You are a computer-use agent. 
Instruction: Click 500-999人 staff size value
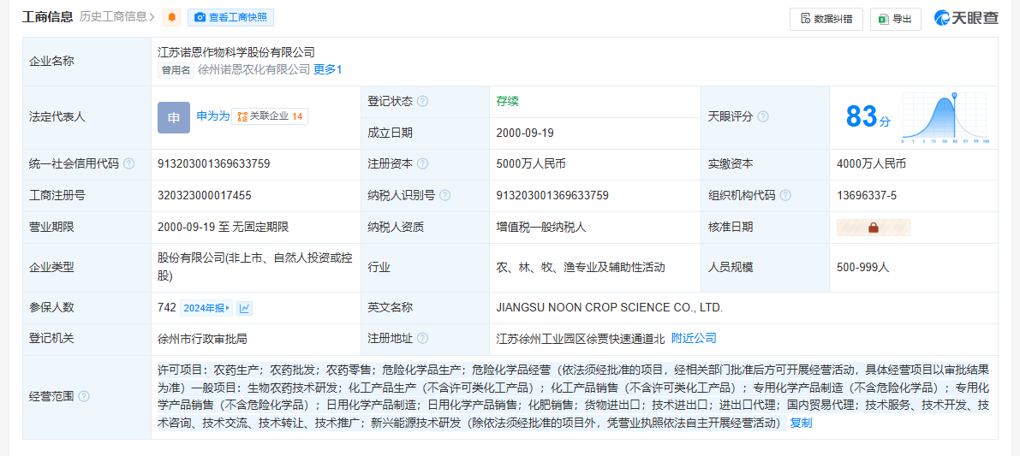(x=863, y=267)
